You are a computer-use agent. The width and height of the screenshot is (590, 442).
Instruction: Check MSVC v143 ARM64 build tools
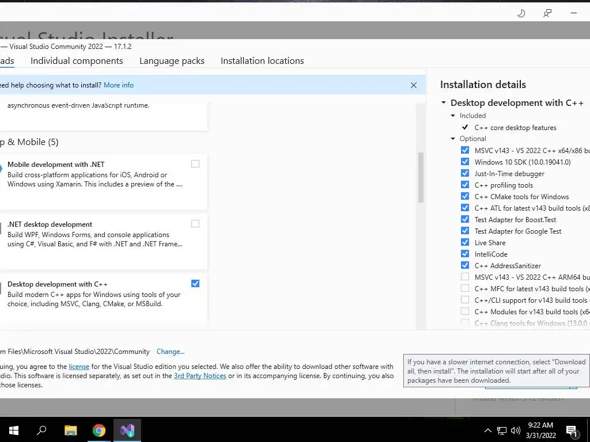[x=465, y=277]
